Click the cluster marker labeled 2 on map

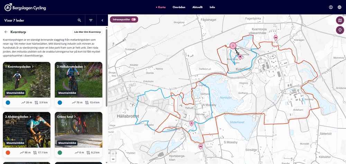click(233, 46)
